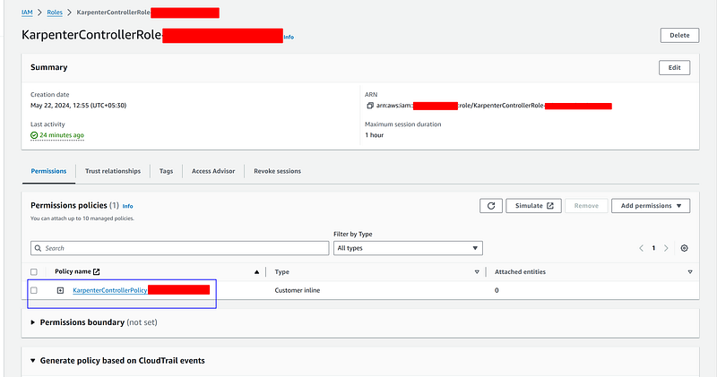Click attached entities count 0

pos(497,290)
